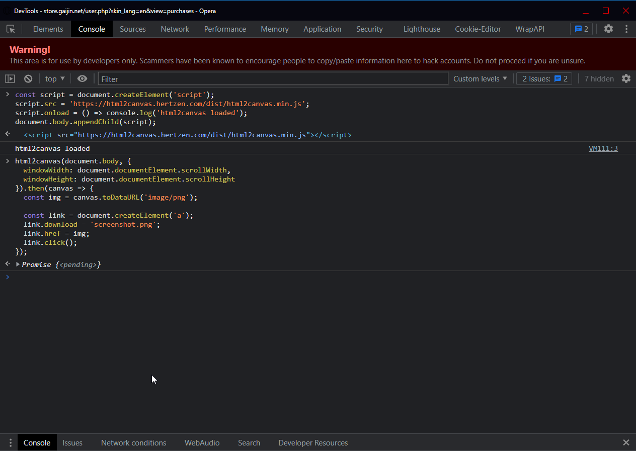Open the Network tab
Image resolution: width=636 pixels, height=451 pixels.
(x=175, y=29)
